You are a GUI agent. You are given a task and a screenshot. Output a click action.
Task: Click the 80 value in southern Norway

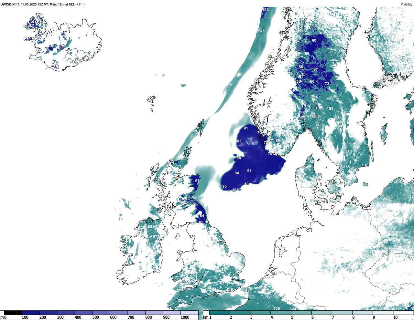coord(278,141)
